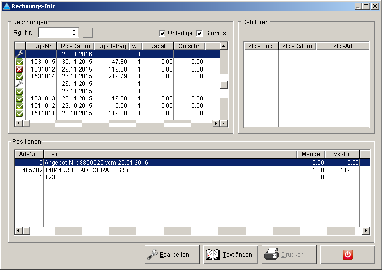Screen dimensions: 382x270
Task: Click the price 119.00 in Vk.-Pr. column
Action: (350, 170)
